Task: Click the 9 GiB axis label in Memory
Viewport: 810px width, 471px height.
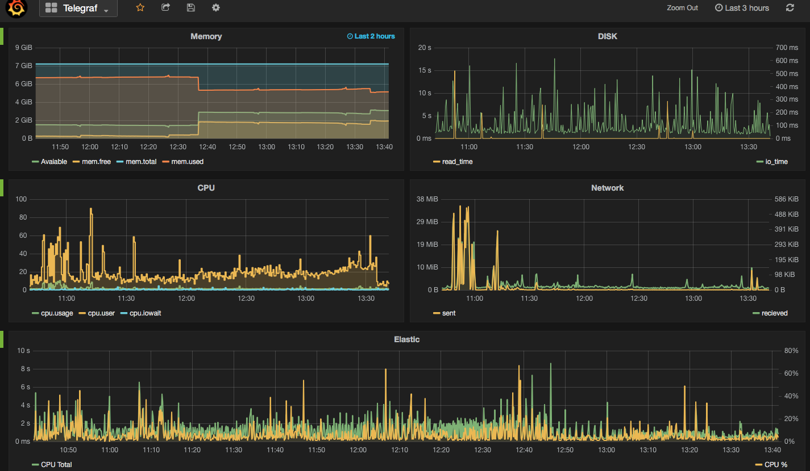Action: (x=24, y=48)
